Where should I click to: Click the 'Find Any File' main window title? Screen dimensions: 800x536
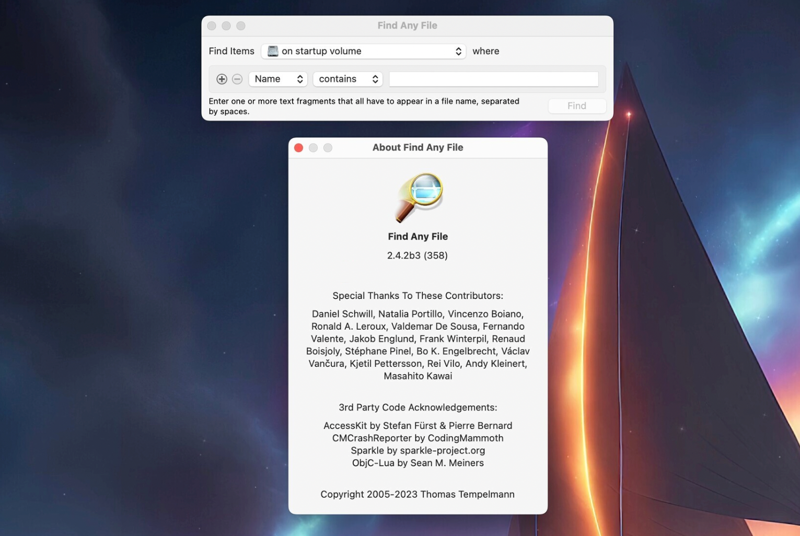(x=408, y=26)
